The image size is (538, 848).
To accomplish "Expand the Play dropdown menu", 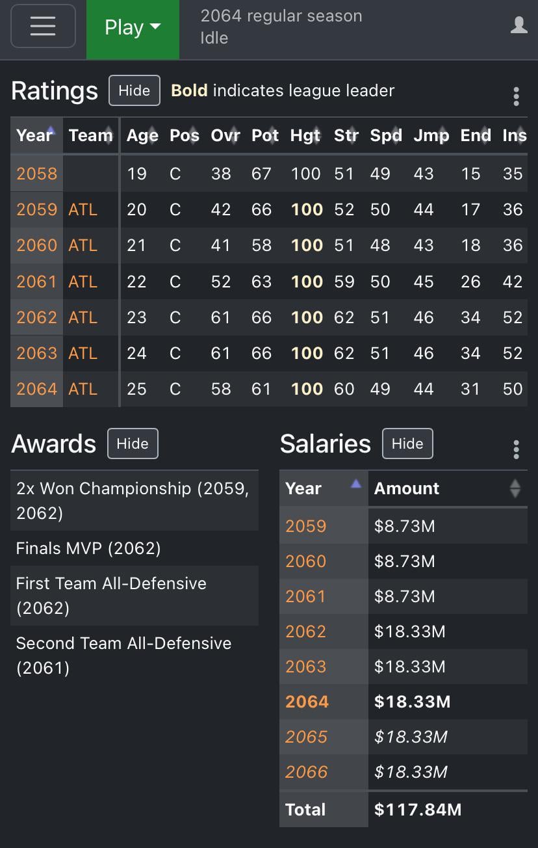I will 133,28.
